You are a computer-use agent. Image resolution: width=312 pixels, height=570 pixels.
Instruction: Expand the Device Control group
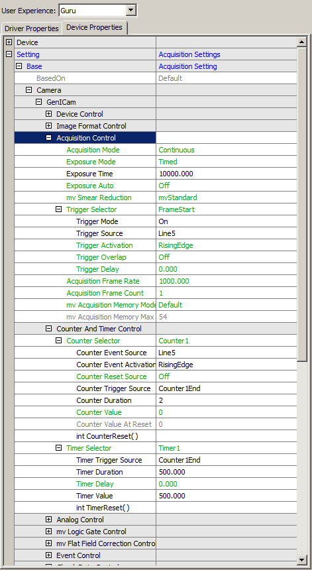48,114
